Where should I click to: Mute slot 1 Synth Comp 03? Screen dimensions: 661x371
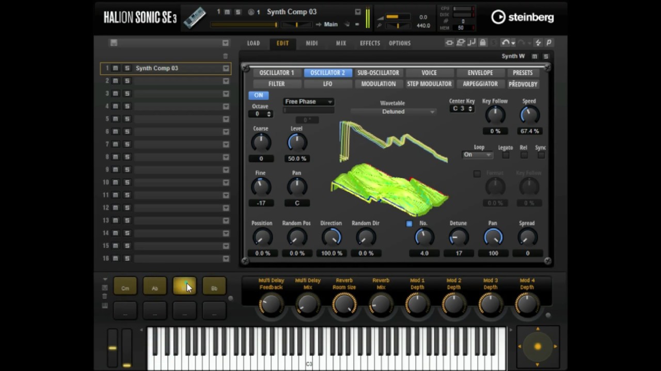tap(115, 68)
